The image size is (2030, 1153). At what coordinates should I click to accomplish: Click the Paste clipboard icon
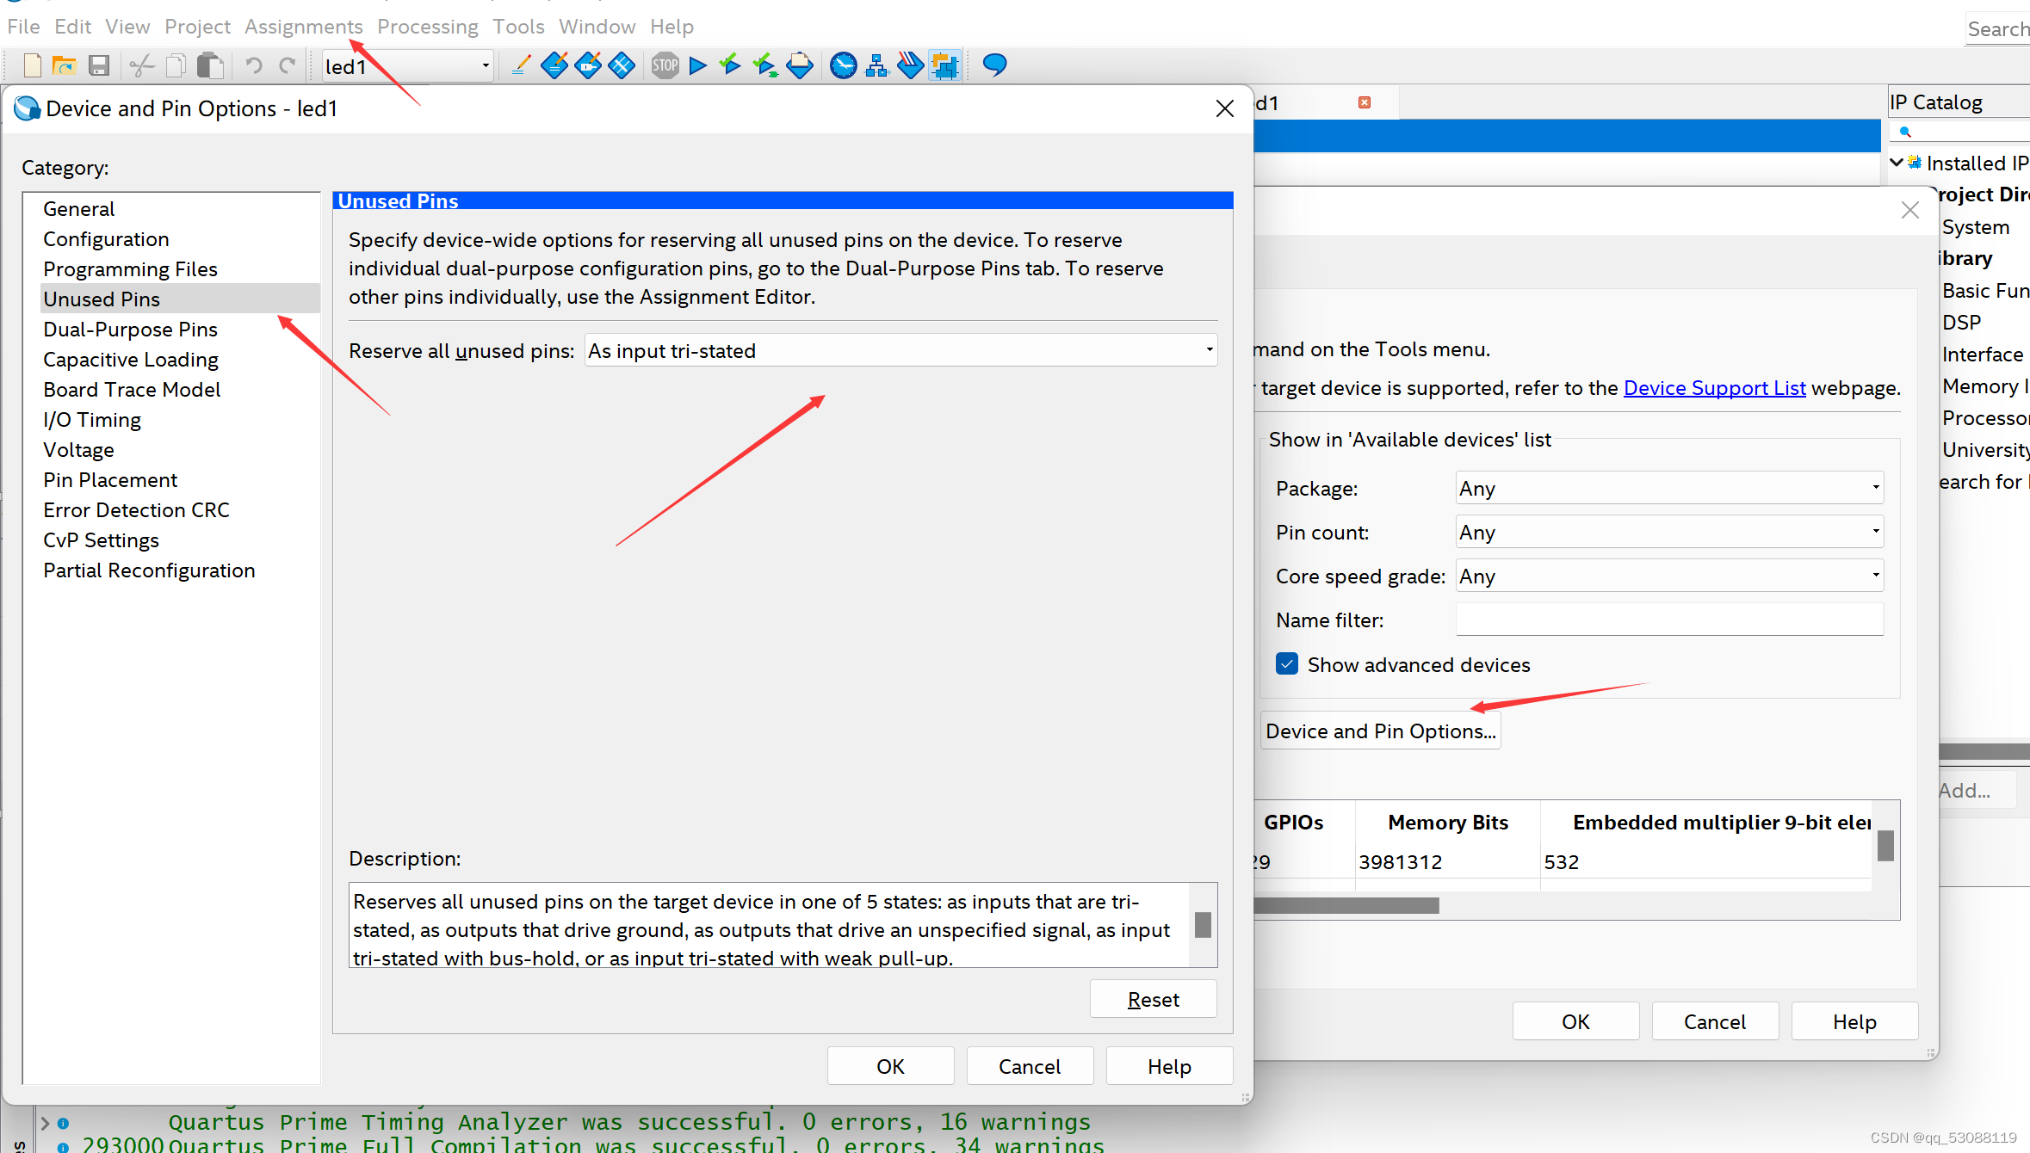(210, 65)
